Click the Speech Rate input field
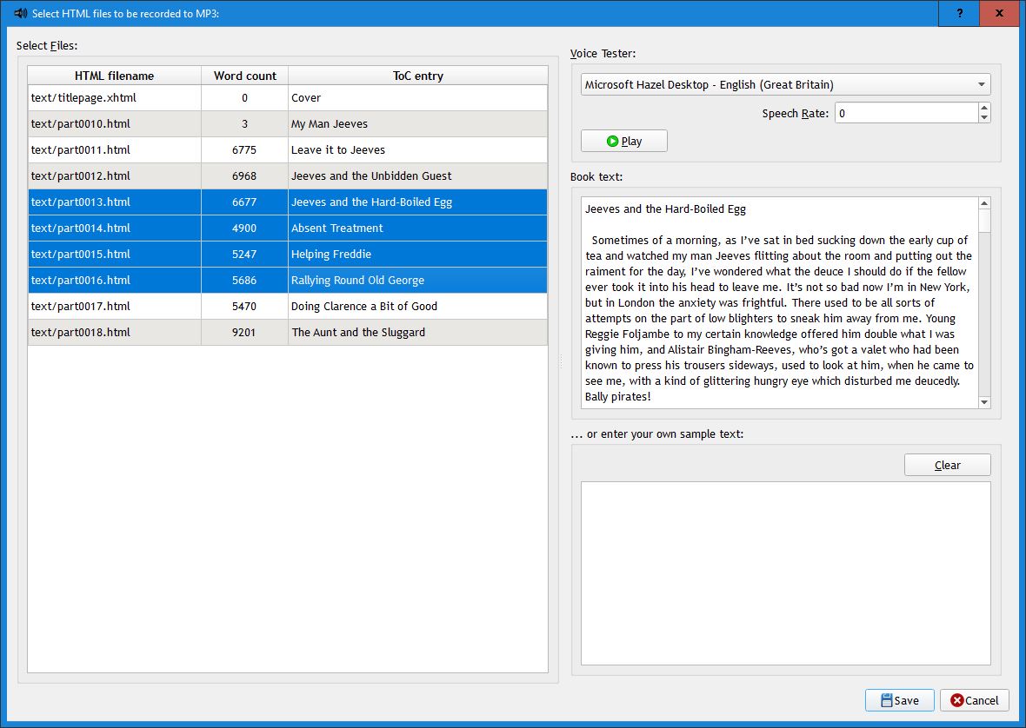This screenshot has width=1026, height=728. click(x=906, y=113)
